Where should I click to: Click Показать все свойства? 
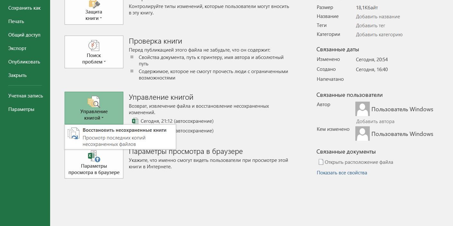pyautogui.click(x=342, y=172)
